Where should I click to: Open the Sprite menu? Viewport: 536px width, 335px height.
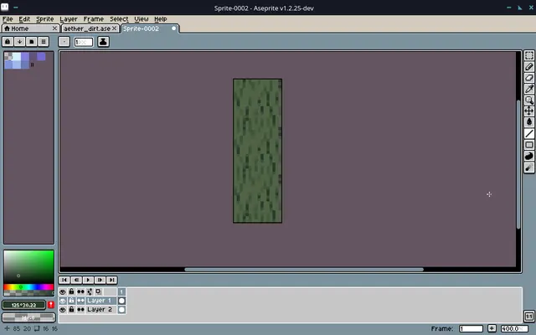point(44,19)
